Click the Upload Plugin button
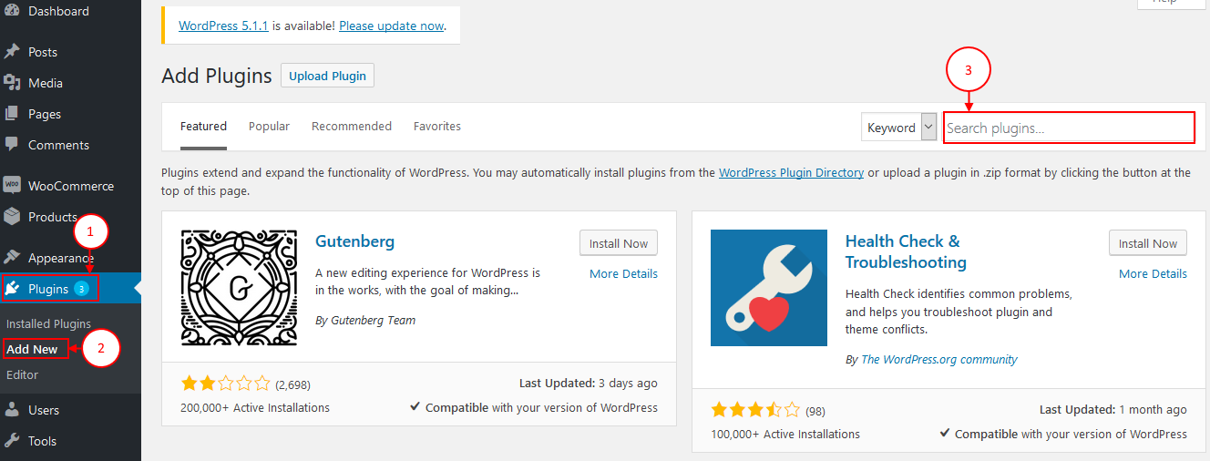Viewport: 1210px width, 461px height. 327,76
